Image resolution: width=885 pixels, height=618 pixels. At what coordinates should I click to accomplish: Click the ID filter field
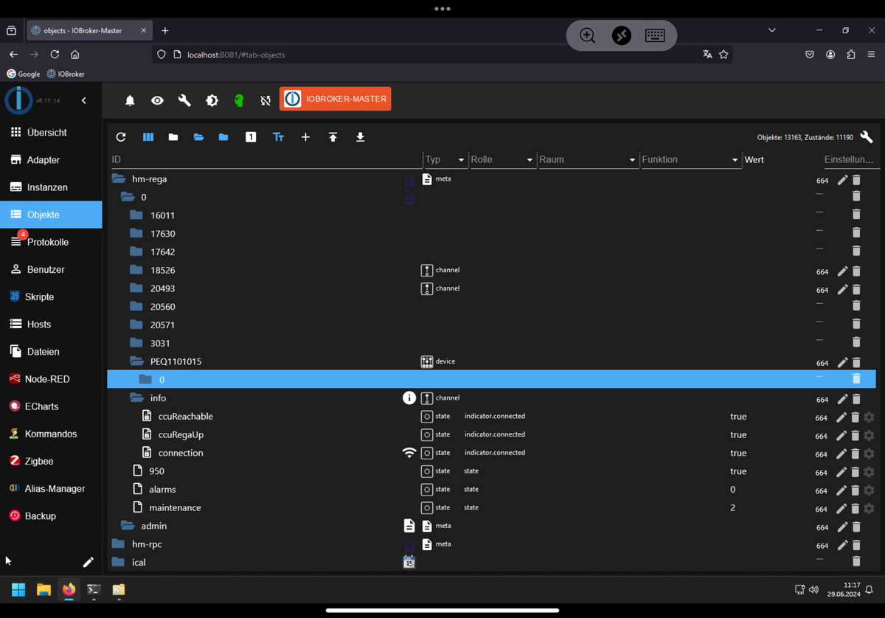265,159
